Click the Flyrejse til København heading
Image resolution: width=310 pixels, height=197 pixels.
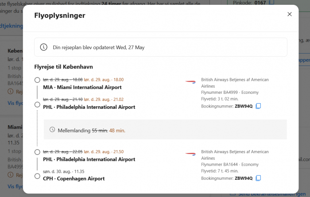63,67
